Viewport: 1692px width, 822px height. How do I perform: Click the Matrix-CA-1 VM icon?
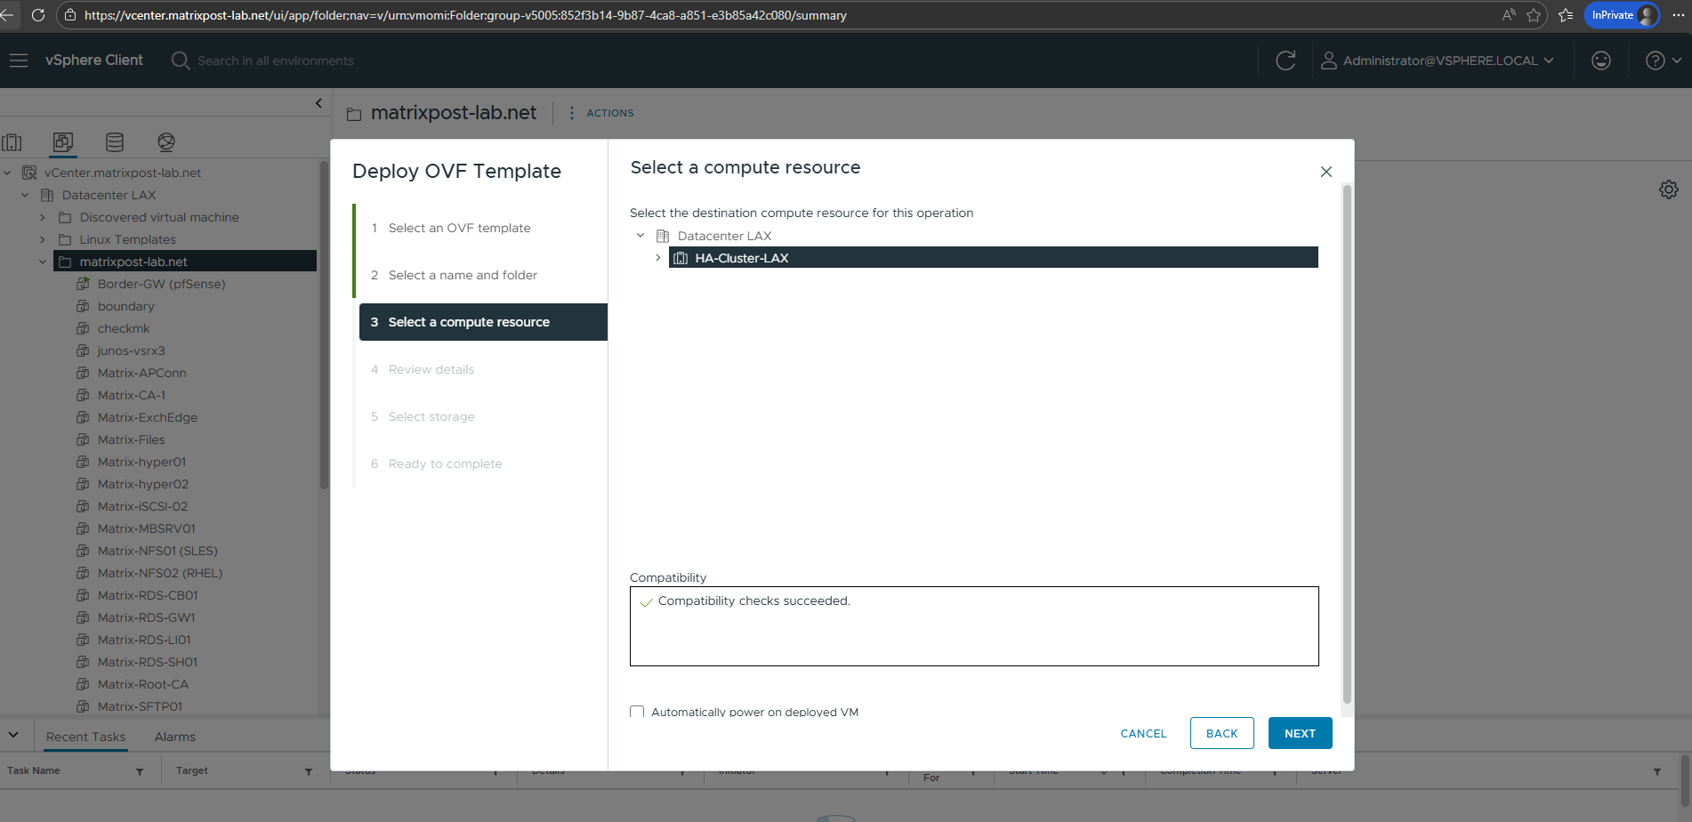tap(84, 395)
